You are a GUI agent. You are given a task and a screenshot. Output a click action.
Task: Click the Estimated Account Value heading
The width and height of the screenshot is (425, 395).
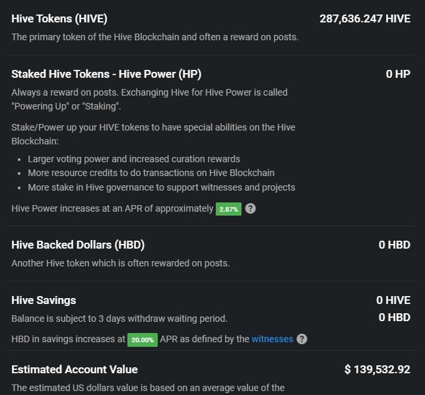[75, 369]
